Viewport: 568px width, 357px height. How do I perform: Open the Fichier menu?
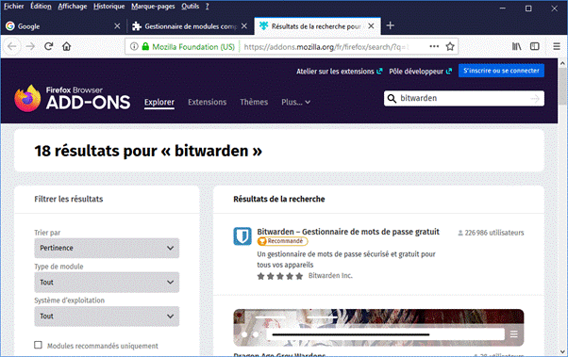pos(14,7)
